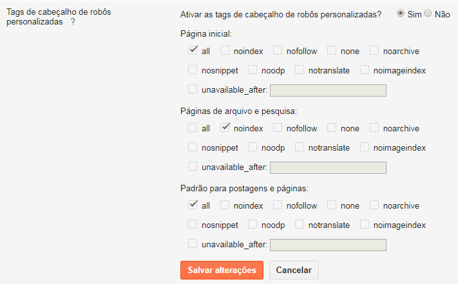The image size is (458, 284).
Task: Uncheck 'all' under Página inicial
Action: coord(193,50)
